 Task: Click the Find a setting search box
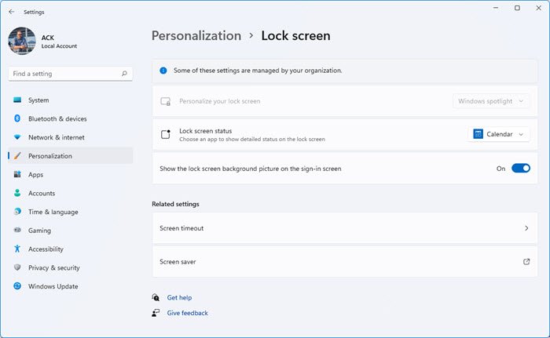point(71,74)
